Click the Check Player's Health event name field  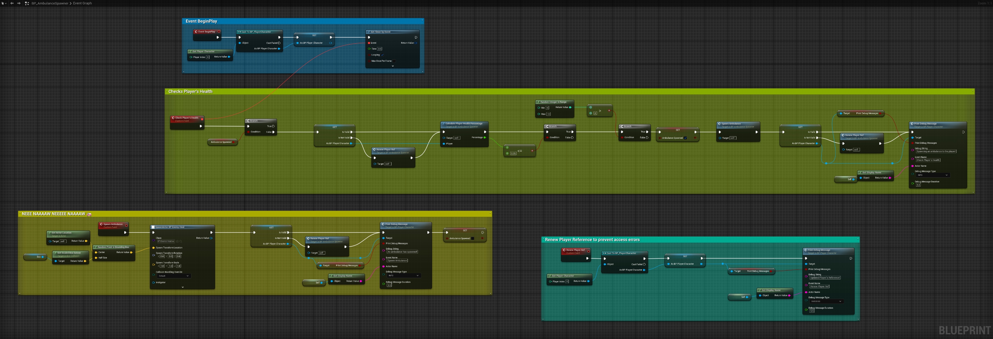coord(928,160)
